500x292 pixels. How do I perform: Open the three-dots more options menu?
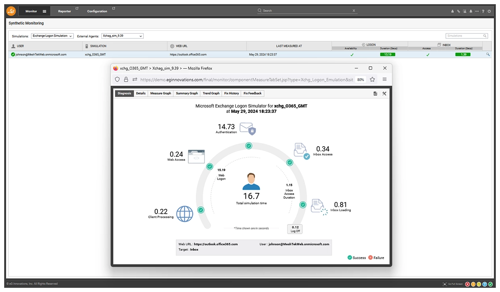[477, 11]
